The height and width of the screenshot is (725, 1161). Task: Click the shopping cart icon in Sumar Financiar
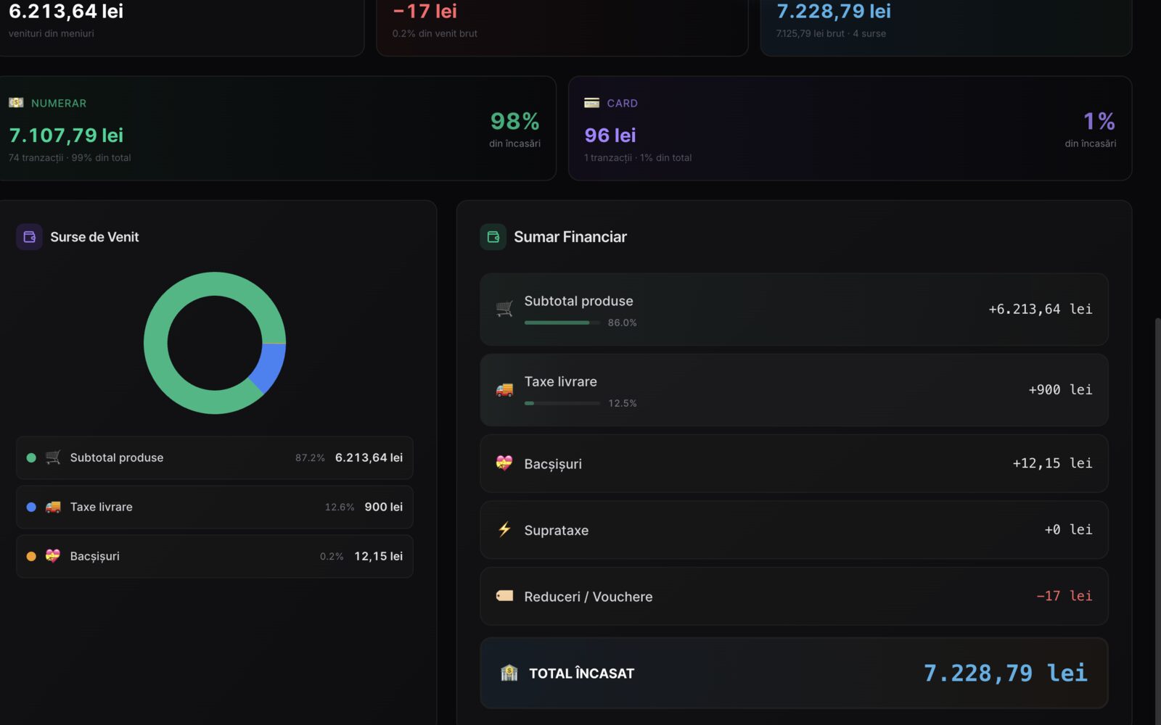click(504, 309)
